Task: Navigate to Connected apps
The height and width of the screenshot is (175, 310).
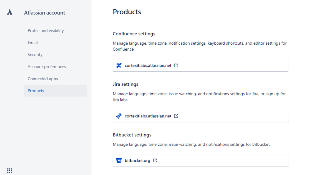Action: pos(43,79)
